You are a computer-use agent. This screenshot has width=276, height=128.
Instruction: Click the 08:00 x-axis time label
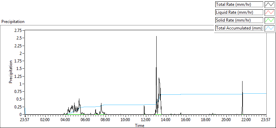pyautogui.click(x=105, y=120)
